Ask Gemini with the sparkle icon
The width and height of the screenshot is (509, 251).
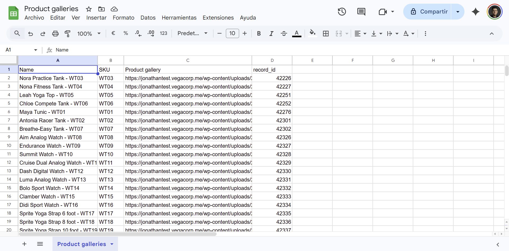tap(475, 12)
